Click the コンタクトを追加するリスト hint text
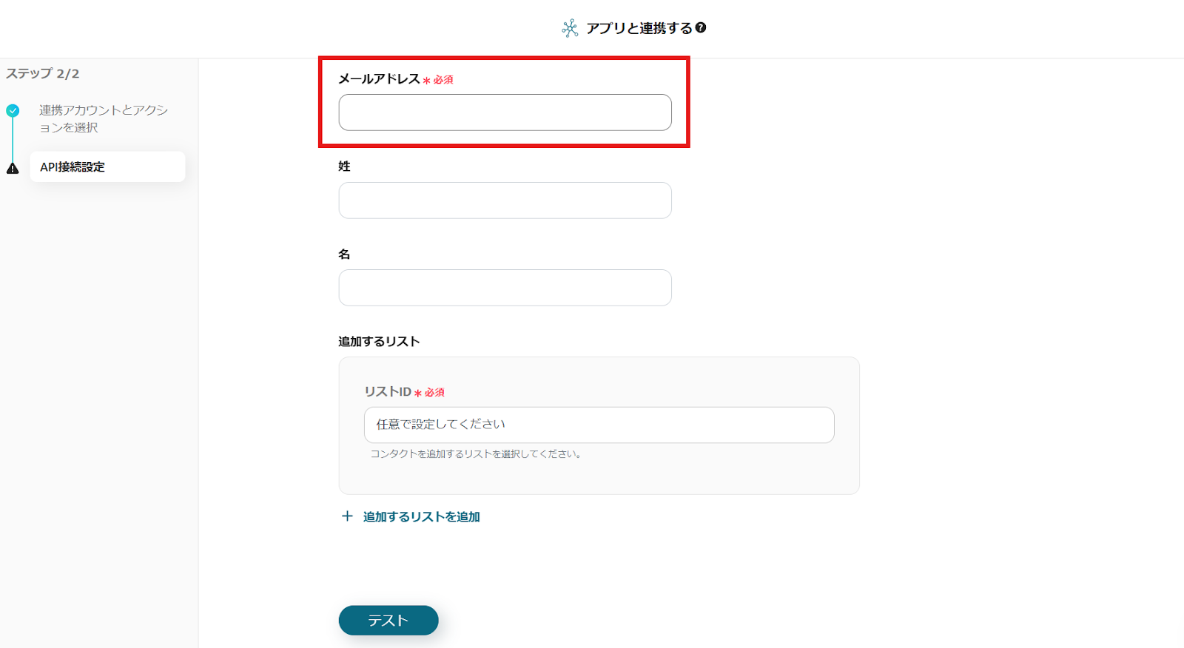The width and height of the screenshot is (1184, 648). 476,453
